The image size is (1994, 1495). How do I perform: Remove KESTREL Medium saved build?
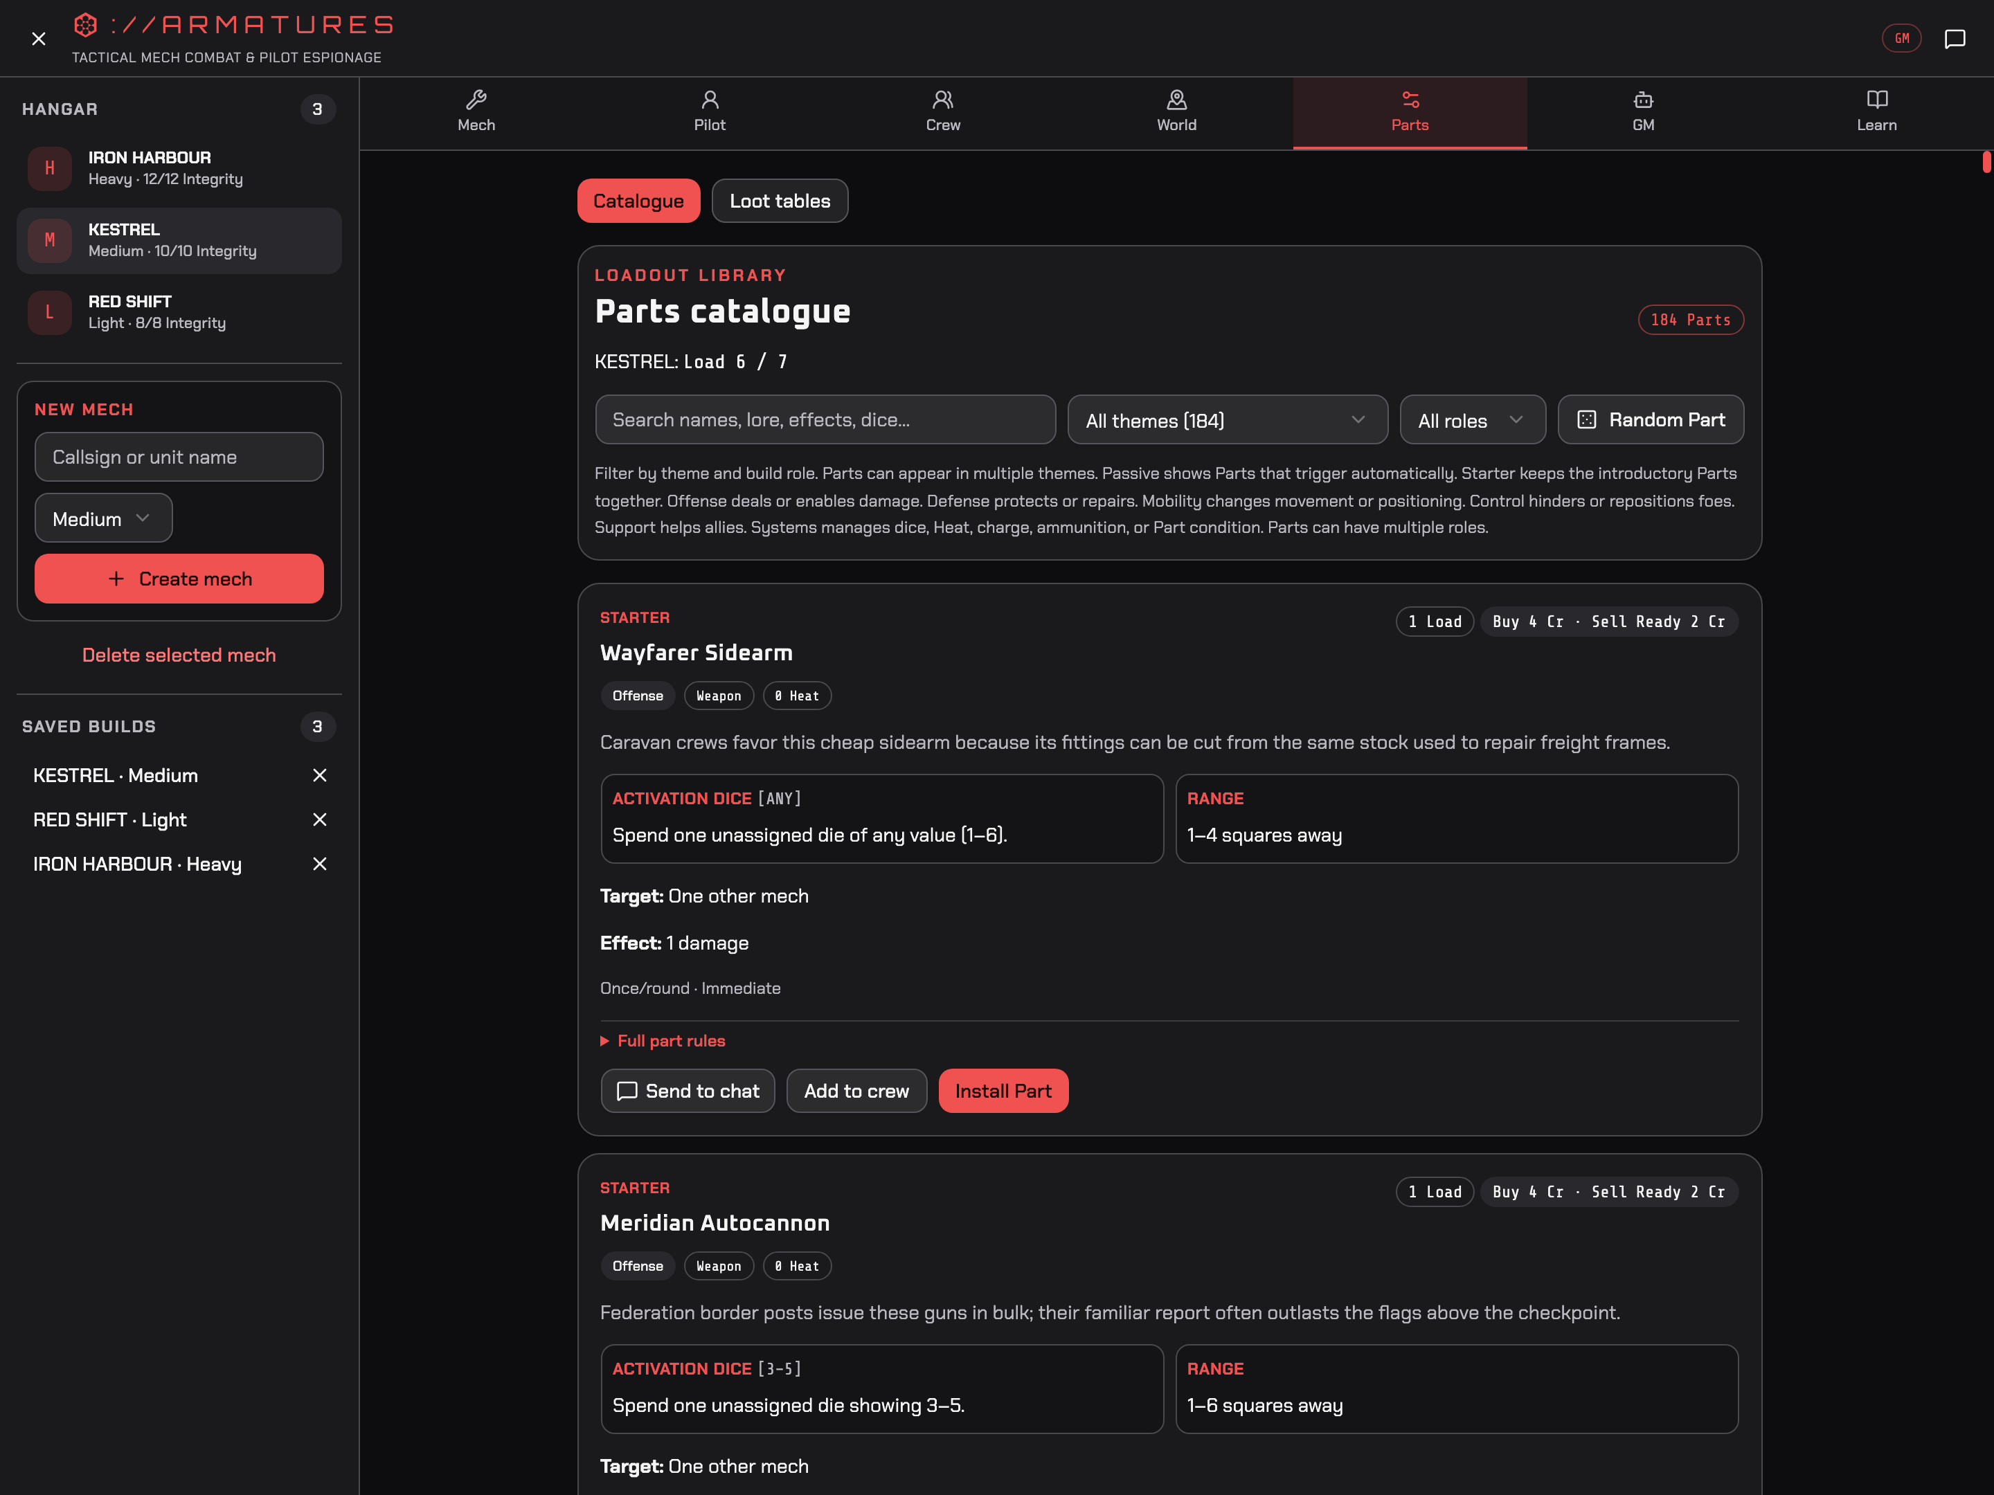[x=319, y=775]
